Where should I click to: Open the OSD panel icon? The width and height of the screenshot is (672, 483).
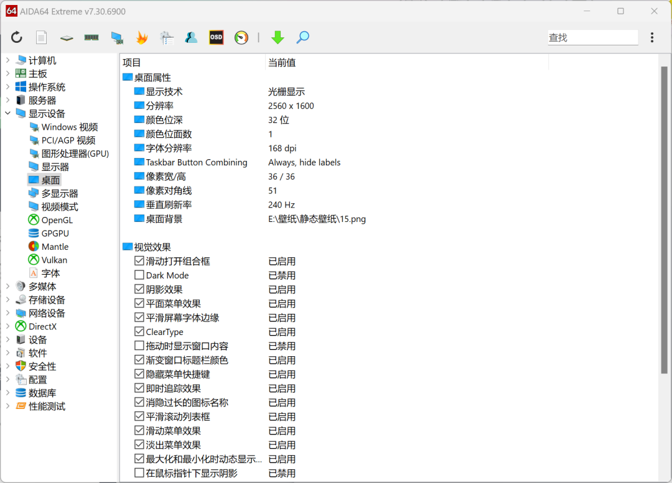click(217, 37)
